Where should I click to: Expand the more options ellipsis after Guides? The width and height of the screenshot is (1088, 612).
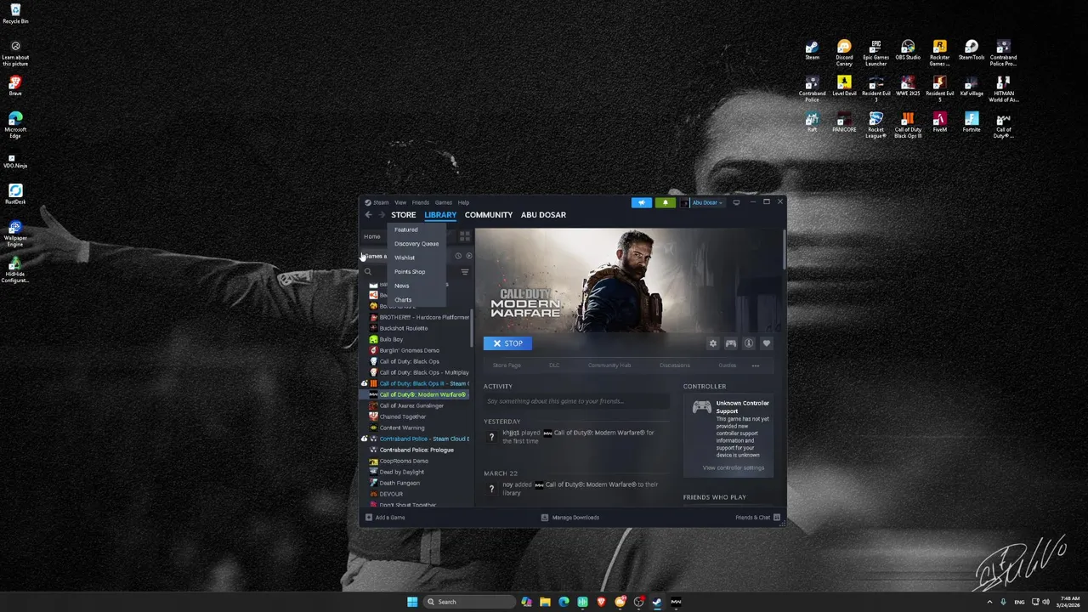(755, 365)
